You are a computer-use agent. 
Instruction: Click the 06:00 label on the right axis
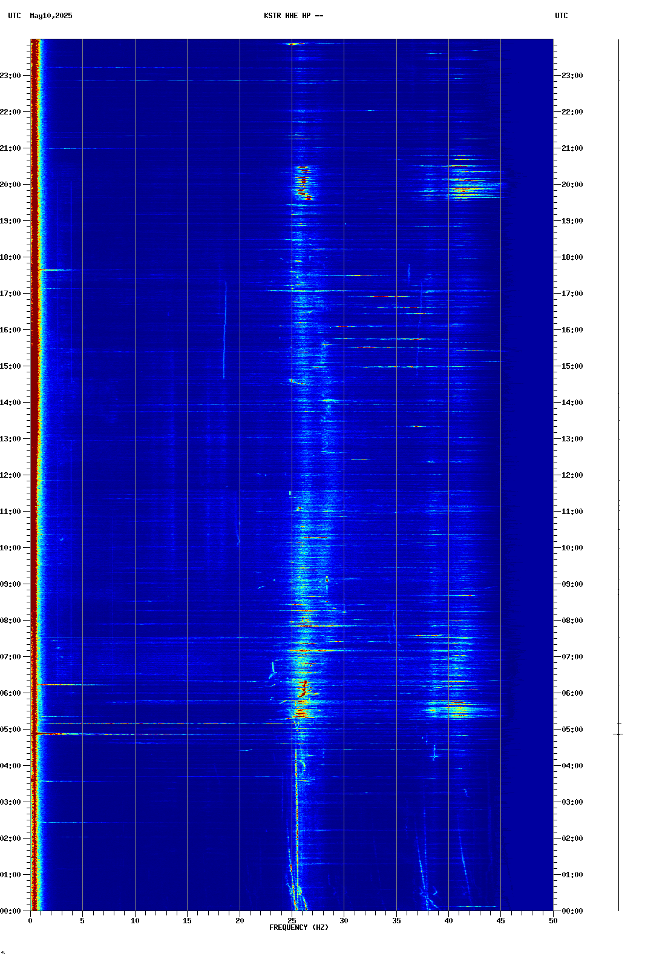572,693
